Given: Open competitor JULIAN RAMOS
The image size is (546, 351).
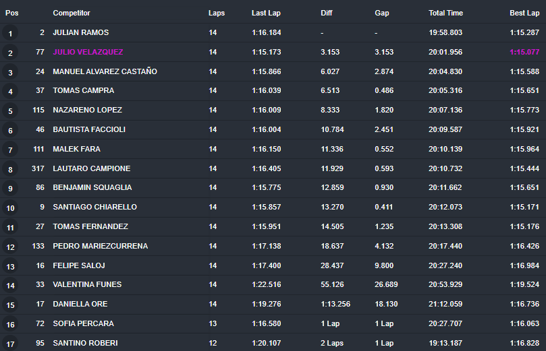Looking at the screenshot, I should (81, 32).
